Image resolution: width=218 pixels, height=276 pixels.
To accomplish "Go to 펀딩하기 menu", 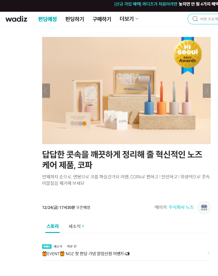I will [75, 19].
